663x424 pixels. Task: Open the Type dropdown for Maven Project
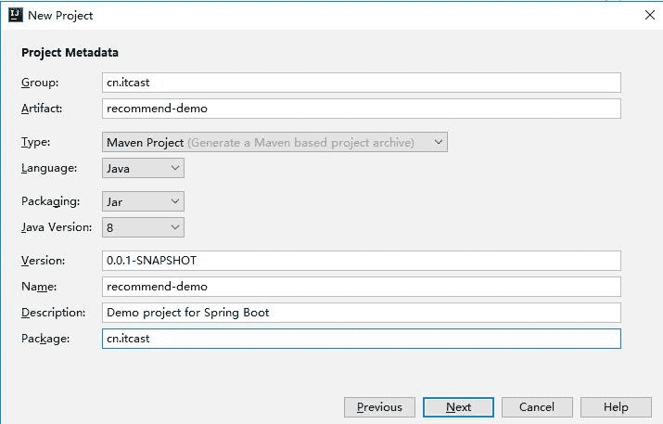tap(274, 142)
